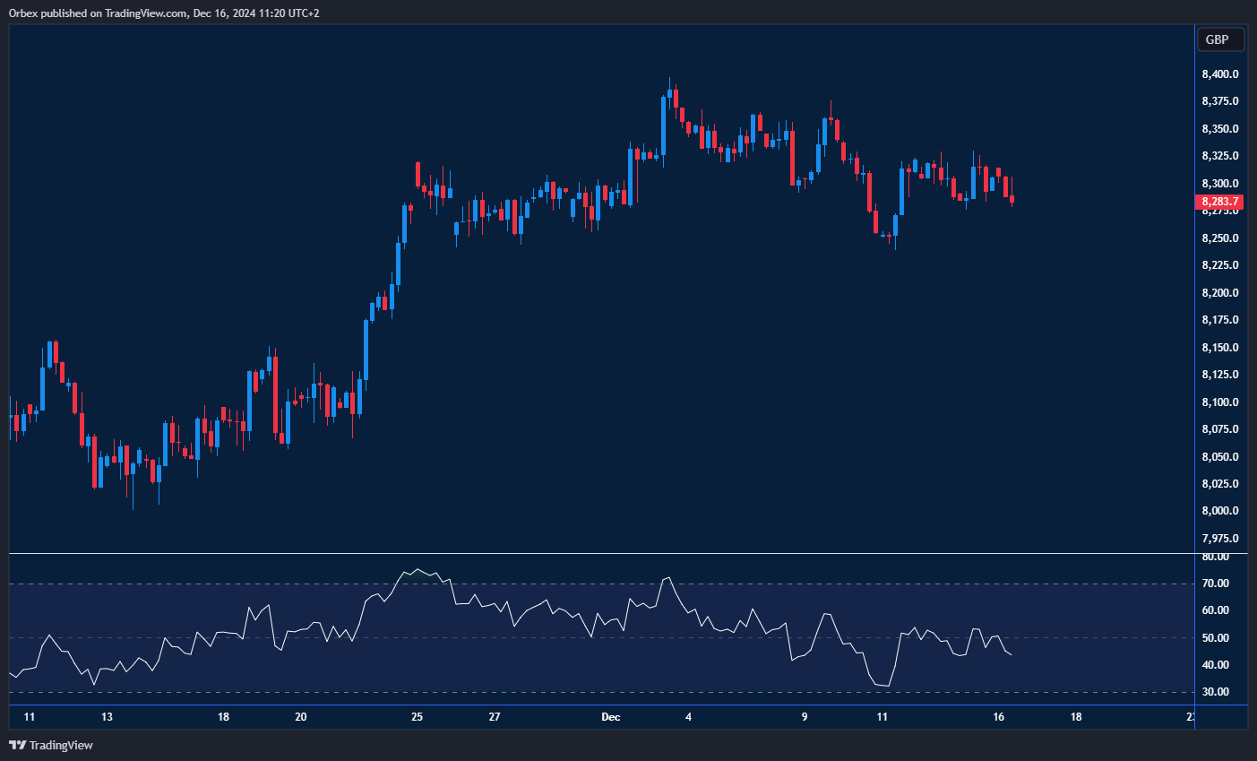The height and width of the screenshot is (761, 1257).
Task: Click the 50.00 midline label on RSI scale
Action: (1215, 638)
